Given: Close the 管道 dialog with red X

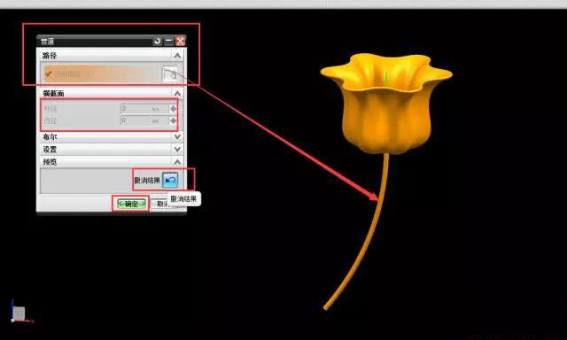Looking at the screenshot, I should pyautogui.click(x=180, y=41).
